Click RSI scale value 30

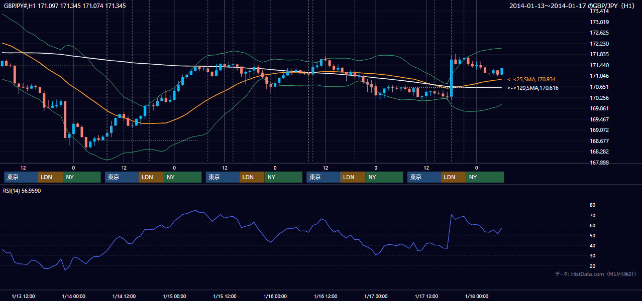(592, 256)
